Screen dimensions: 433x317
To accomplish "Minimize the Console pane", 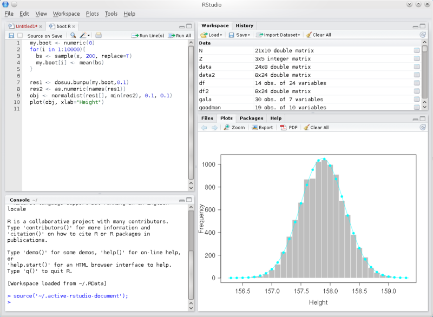I will (182, 200).
